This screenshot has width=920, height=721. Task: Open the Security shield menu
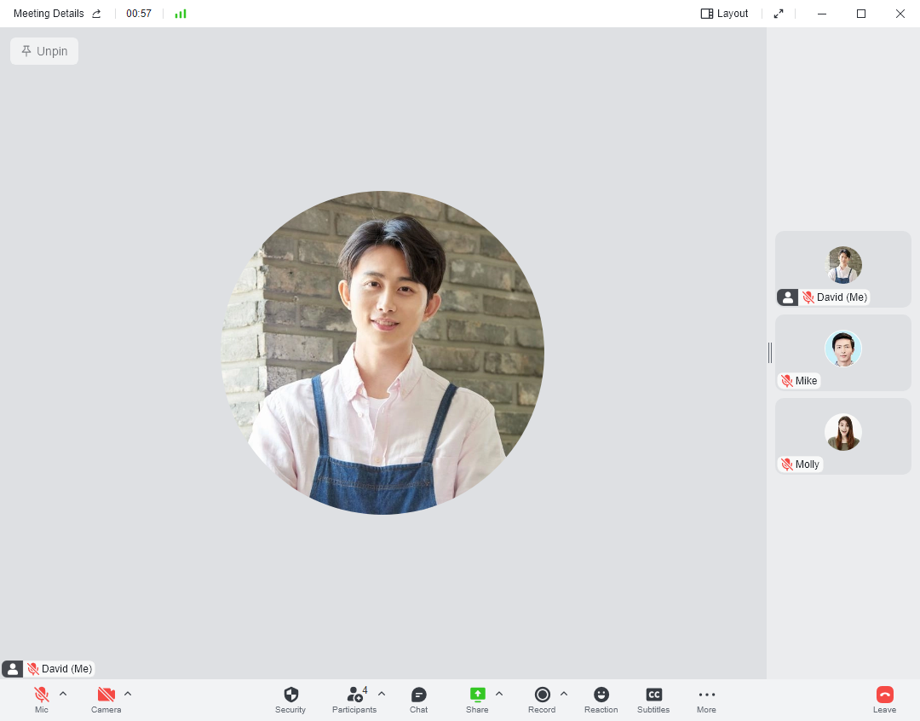(x=290, y=700)
